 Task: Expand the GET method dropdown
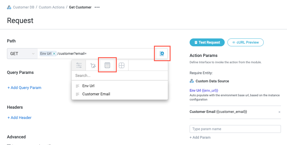[22, 54]
